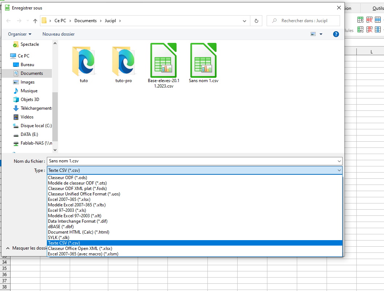Open the tuto-pro folder

click(124, 61)
